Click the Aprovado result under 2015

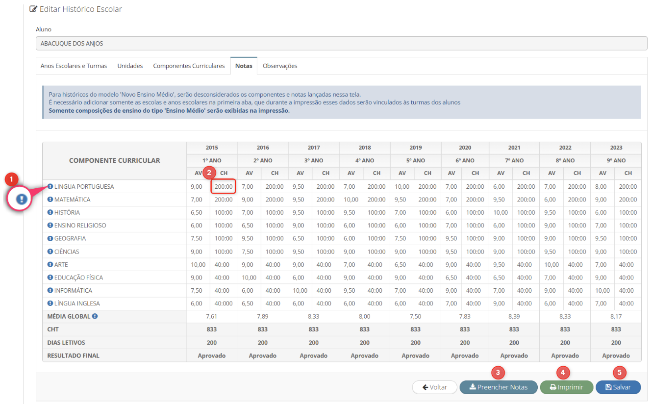coord(212,355)
